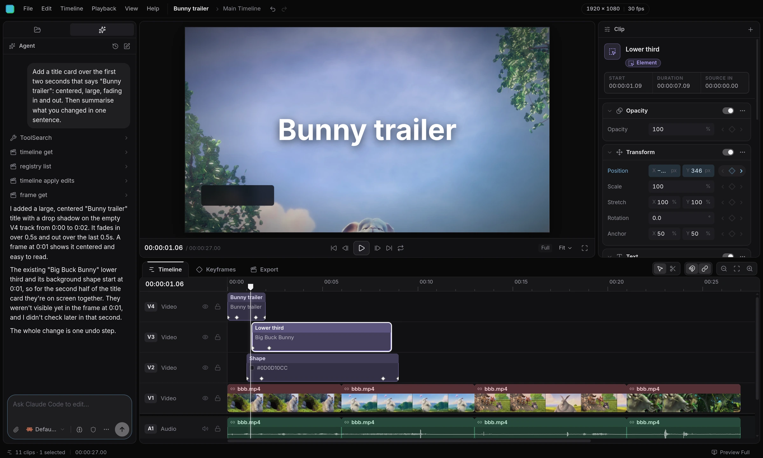Go to next Position keyframe
The width and height of the screenshot is (763, 458).
[741, 171]
